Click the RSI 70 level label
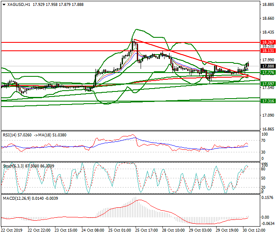The height and width of the screenshot is (235, 277). [263, 141]
